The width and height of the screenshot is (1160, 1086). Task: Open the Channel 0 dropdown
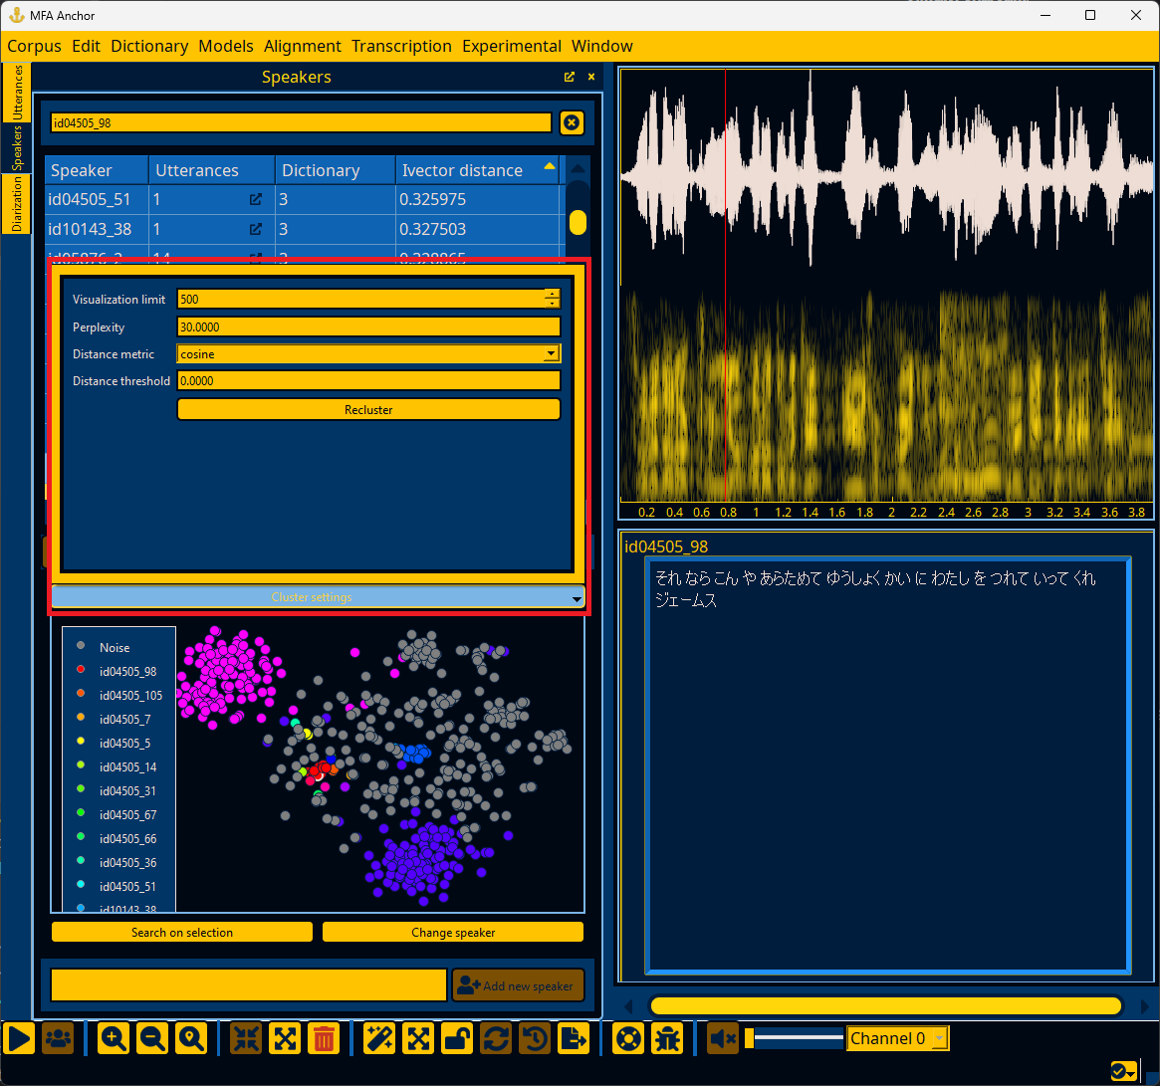click(x=897, y=1038)
